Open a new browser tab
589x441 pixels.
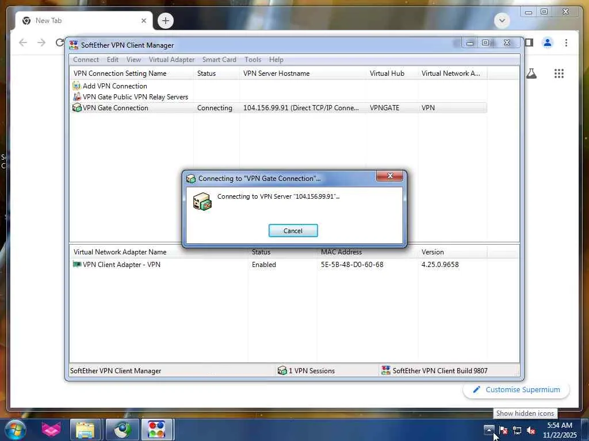166,21
